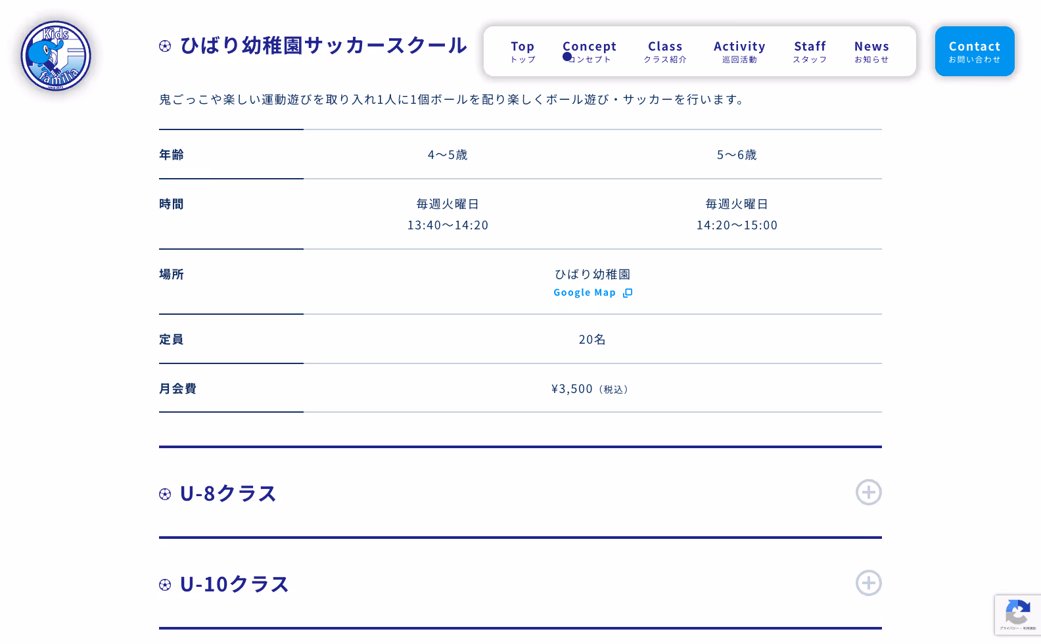
Task: Open the Activity 巡回活動 menu item
Action: click(739, 51)
